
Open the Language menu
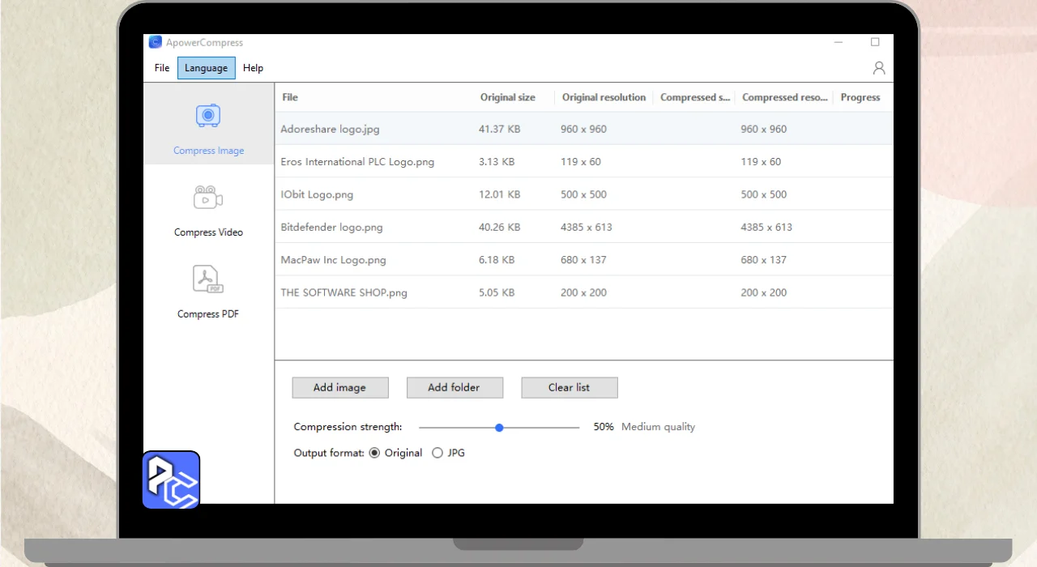pos(207,68)
